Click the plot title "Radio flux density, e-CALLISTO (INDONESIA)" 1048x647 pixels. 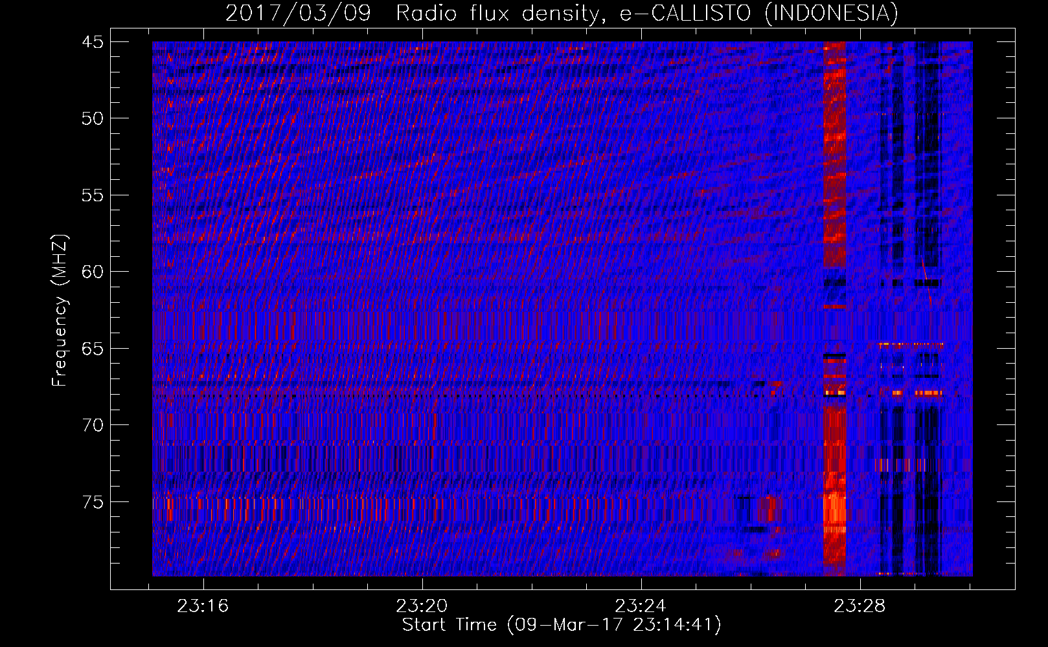(647, 14)
